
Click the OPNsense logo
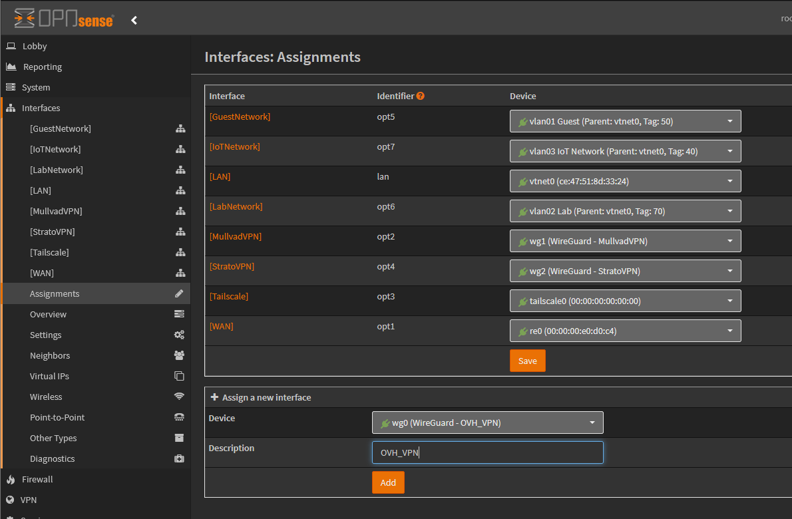(64, 19)
